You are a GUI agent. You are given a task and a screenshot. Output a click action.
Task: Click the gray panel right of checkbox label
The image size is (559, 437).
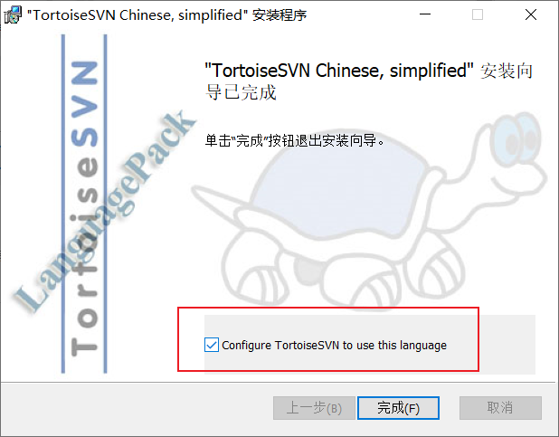point(491,345)
